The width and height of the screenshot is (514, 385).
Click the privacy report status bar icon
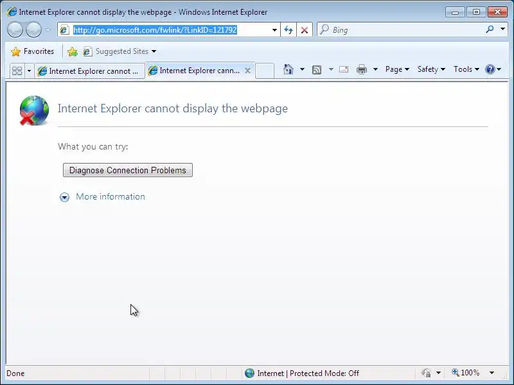[427, 373]
